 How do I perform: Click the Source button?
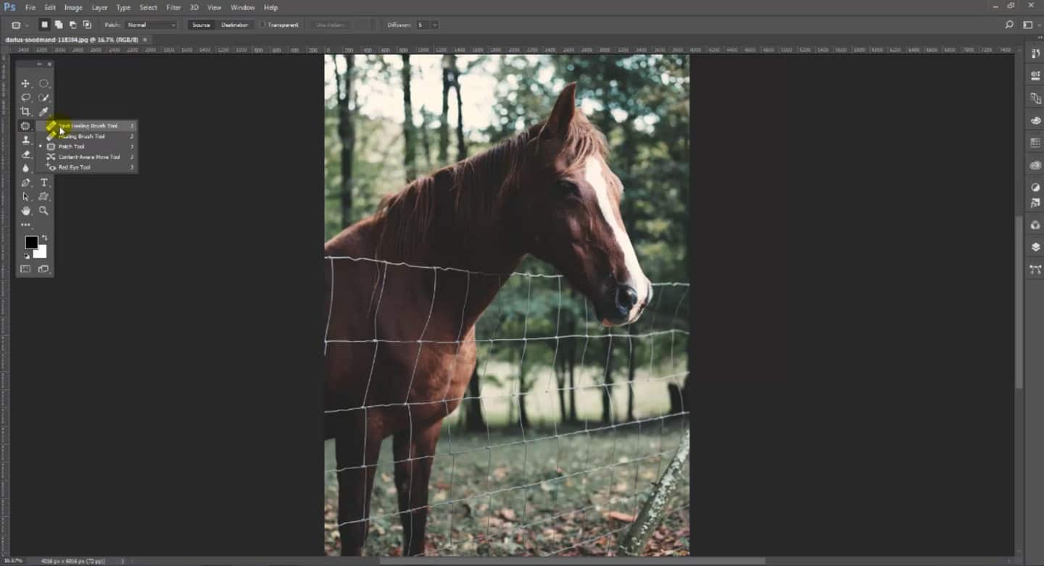pos(199,24)
